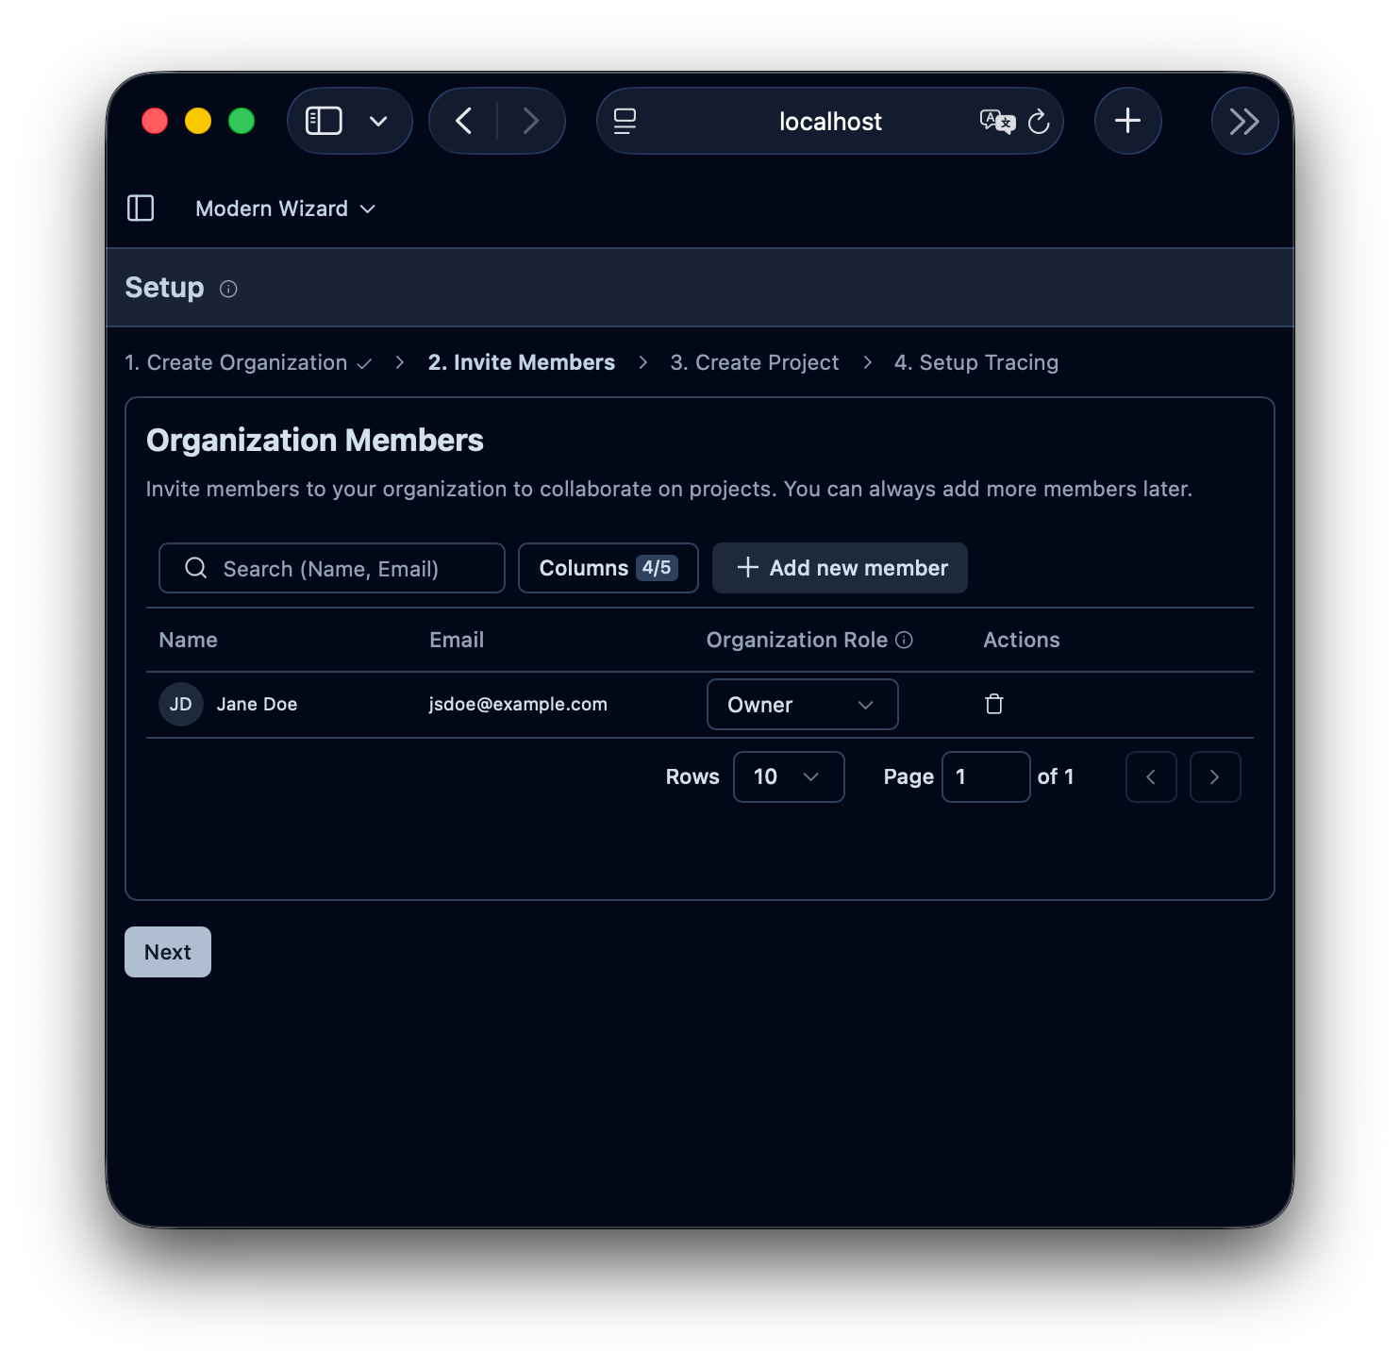The height and width of the screenshot is (1368, 1400).
Task: Open the Owner role dropdown
Action: click(x=802, y=705)
